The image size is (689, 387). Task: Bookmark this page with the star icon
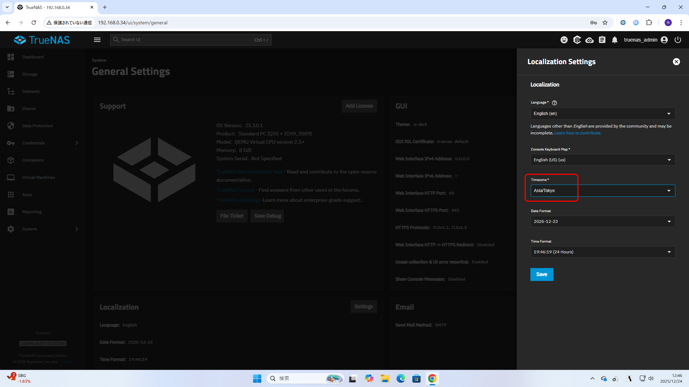pyautogui.click(x=605, y=23)
